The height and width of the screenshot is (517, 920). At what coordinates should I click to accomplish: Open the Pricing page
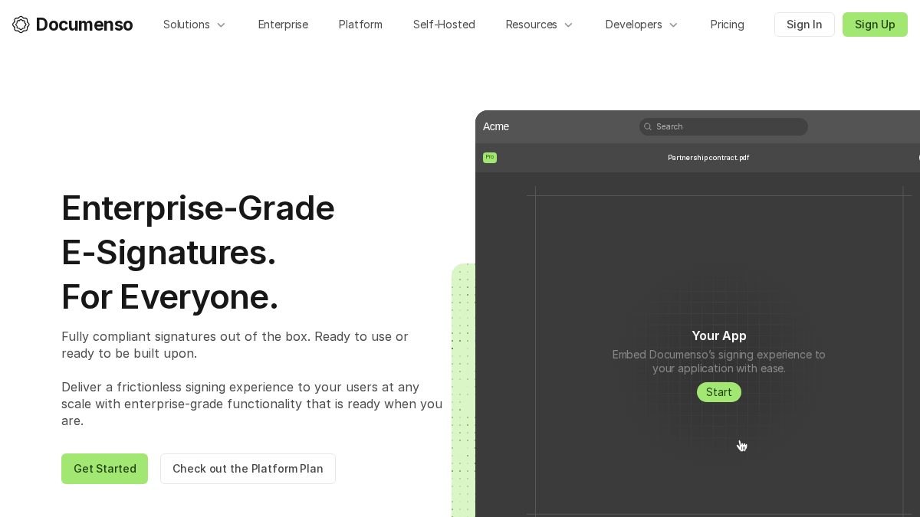point(727,25)
